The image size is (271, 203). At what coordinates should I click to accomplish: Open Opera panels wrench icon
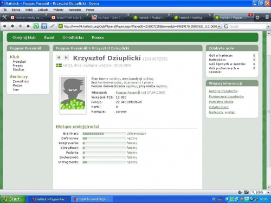tap(4, 17)
